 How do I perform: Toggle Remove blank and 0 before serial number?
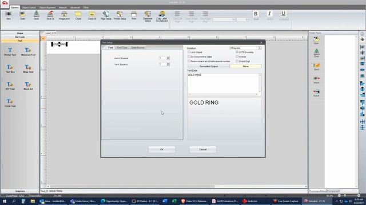189,61
